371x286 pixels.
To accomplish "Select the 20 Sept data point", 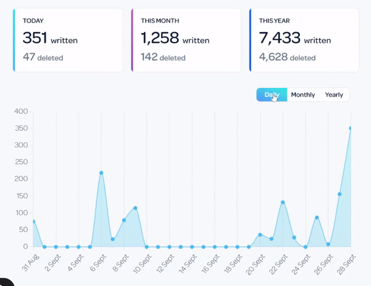I will pos(260,235).
